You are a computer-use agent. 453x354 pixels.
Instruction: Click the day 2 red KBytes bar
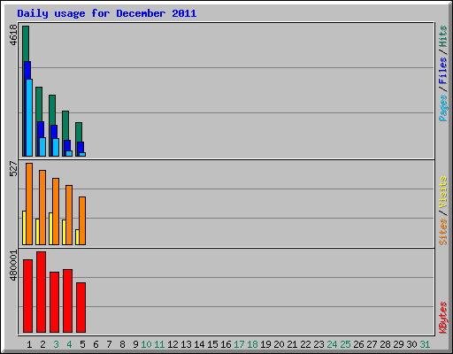pyautogui.click(x=41, y=292)
